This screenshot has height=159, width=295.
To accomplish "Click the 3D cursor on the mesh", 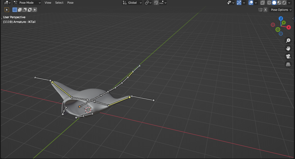I will pyautogui.click(x=88, y=110).
